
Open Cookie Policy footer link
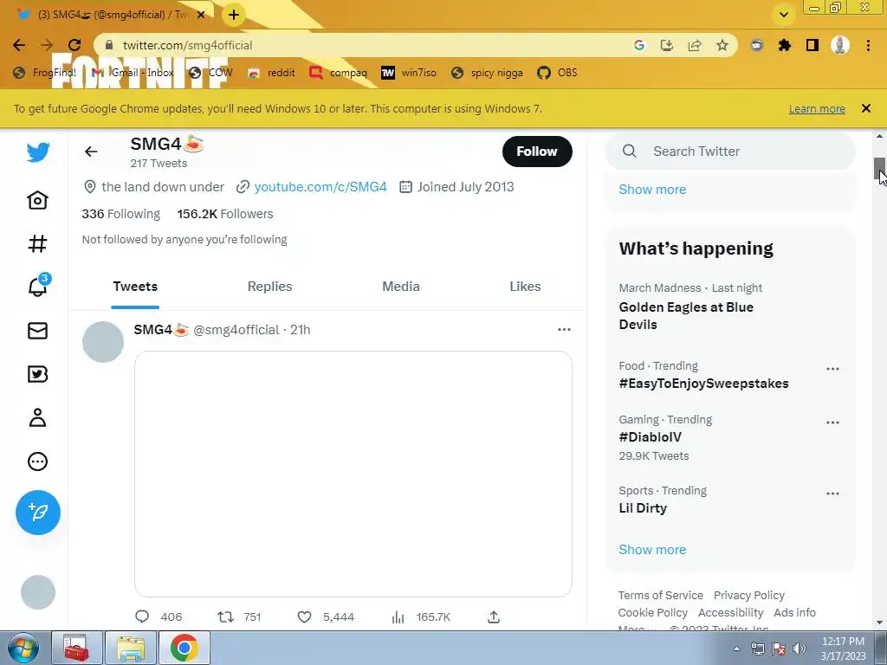pyautogui.click(x=653, y=612)
